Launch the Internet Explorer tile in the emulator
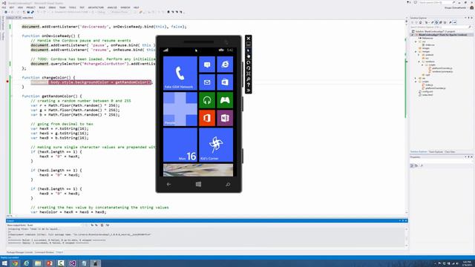Image resolution: width=475 pixels, height=267 pixels. (x=225, y=65)
